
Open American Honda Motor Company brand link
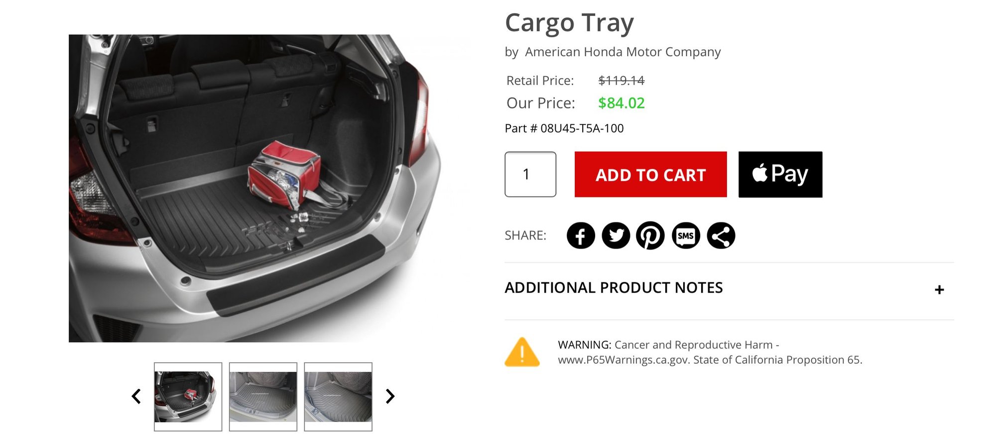622,52
